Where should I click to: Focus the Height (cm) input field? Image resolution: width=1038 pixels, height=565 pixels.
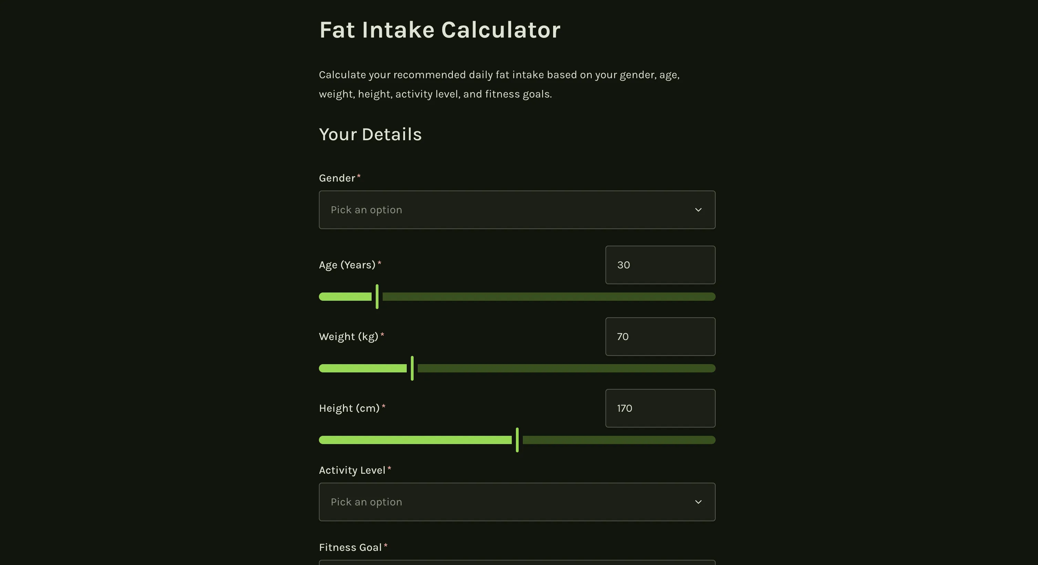pyautogui.click(x=660, y=408)
